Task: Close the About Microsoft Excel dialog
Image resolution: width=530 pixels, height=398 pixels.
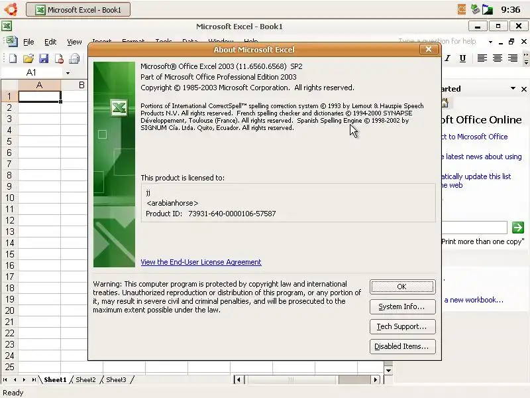Action: point(428,49)
